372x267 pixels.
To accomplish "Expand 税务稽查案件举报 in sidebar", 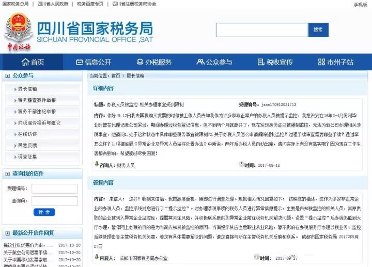I will point(42,100).
